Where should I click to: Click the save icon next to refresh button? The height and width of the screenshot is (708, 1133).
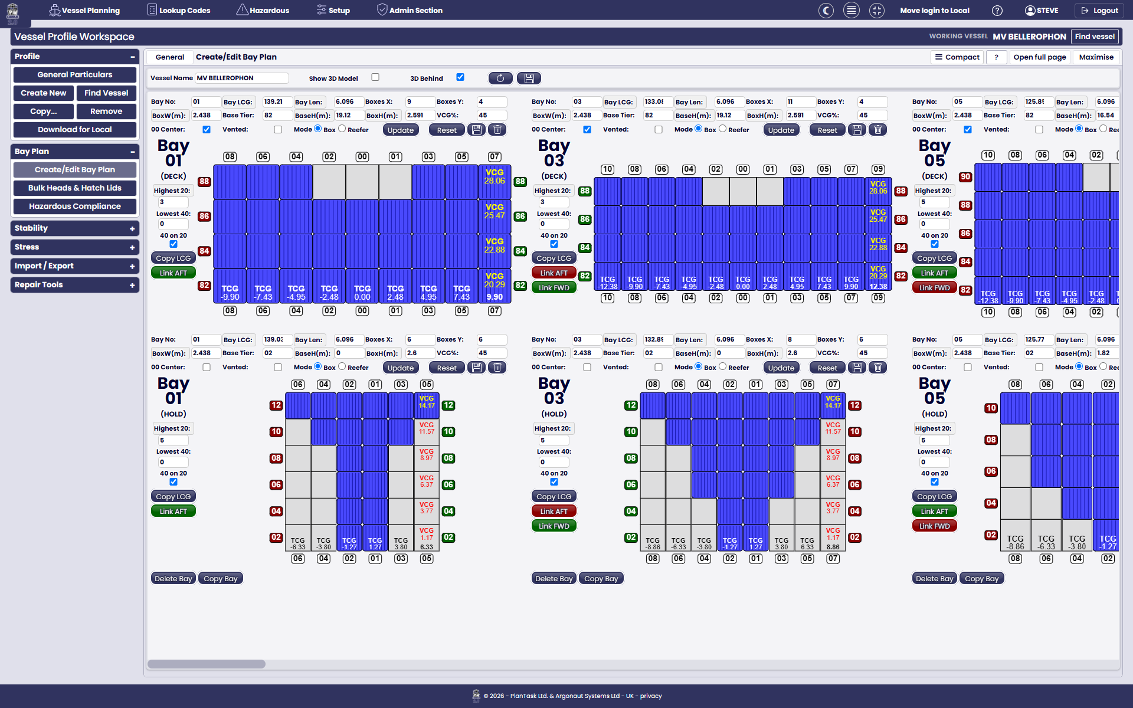529,78
